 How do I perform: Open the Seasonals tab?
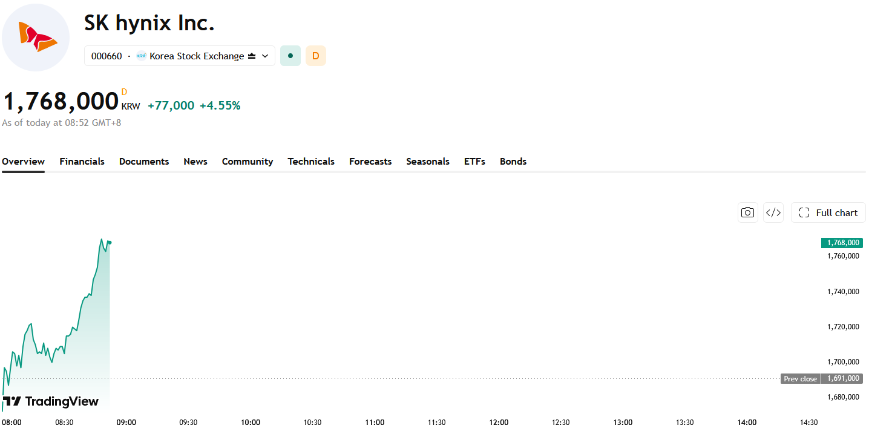point(428,162)
